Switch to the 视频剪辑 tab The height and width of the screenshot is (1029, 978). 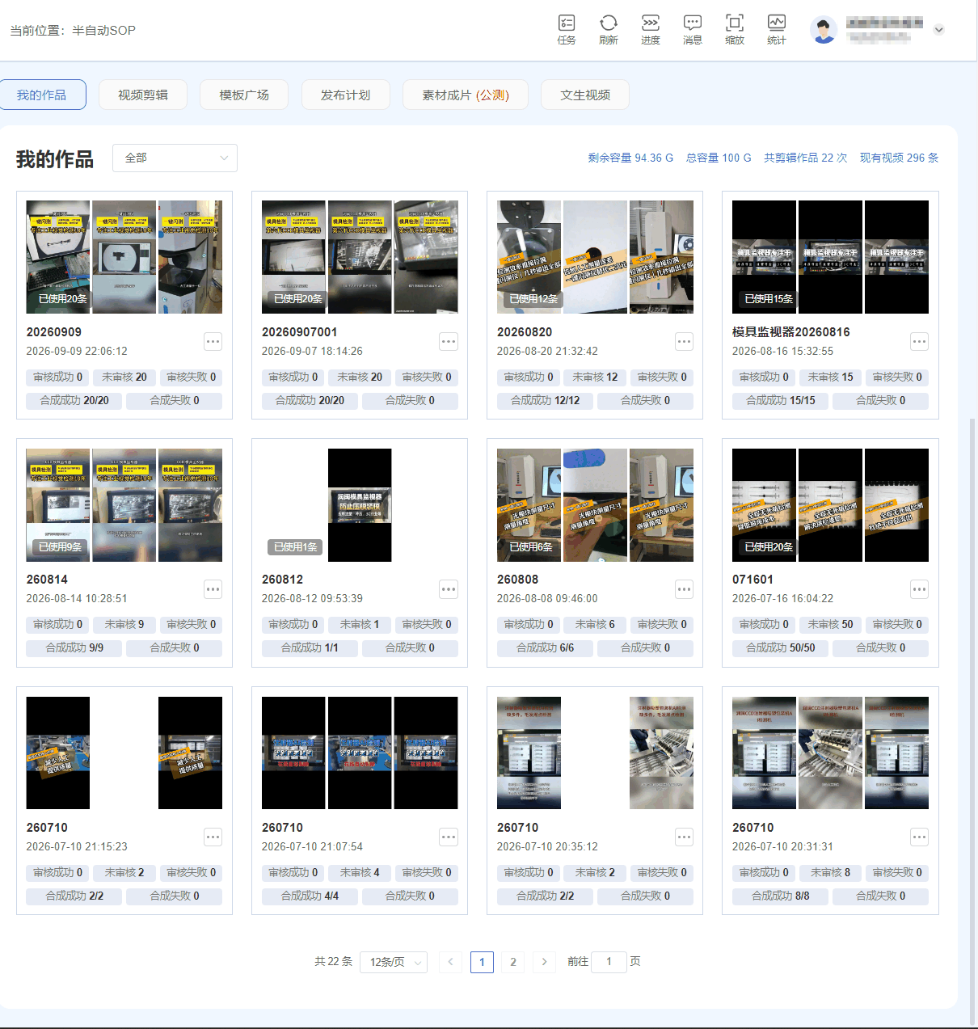(x=143, y=95)
